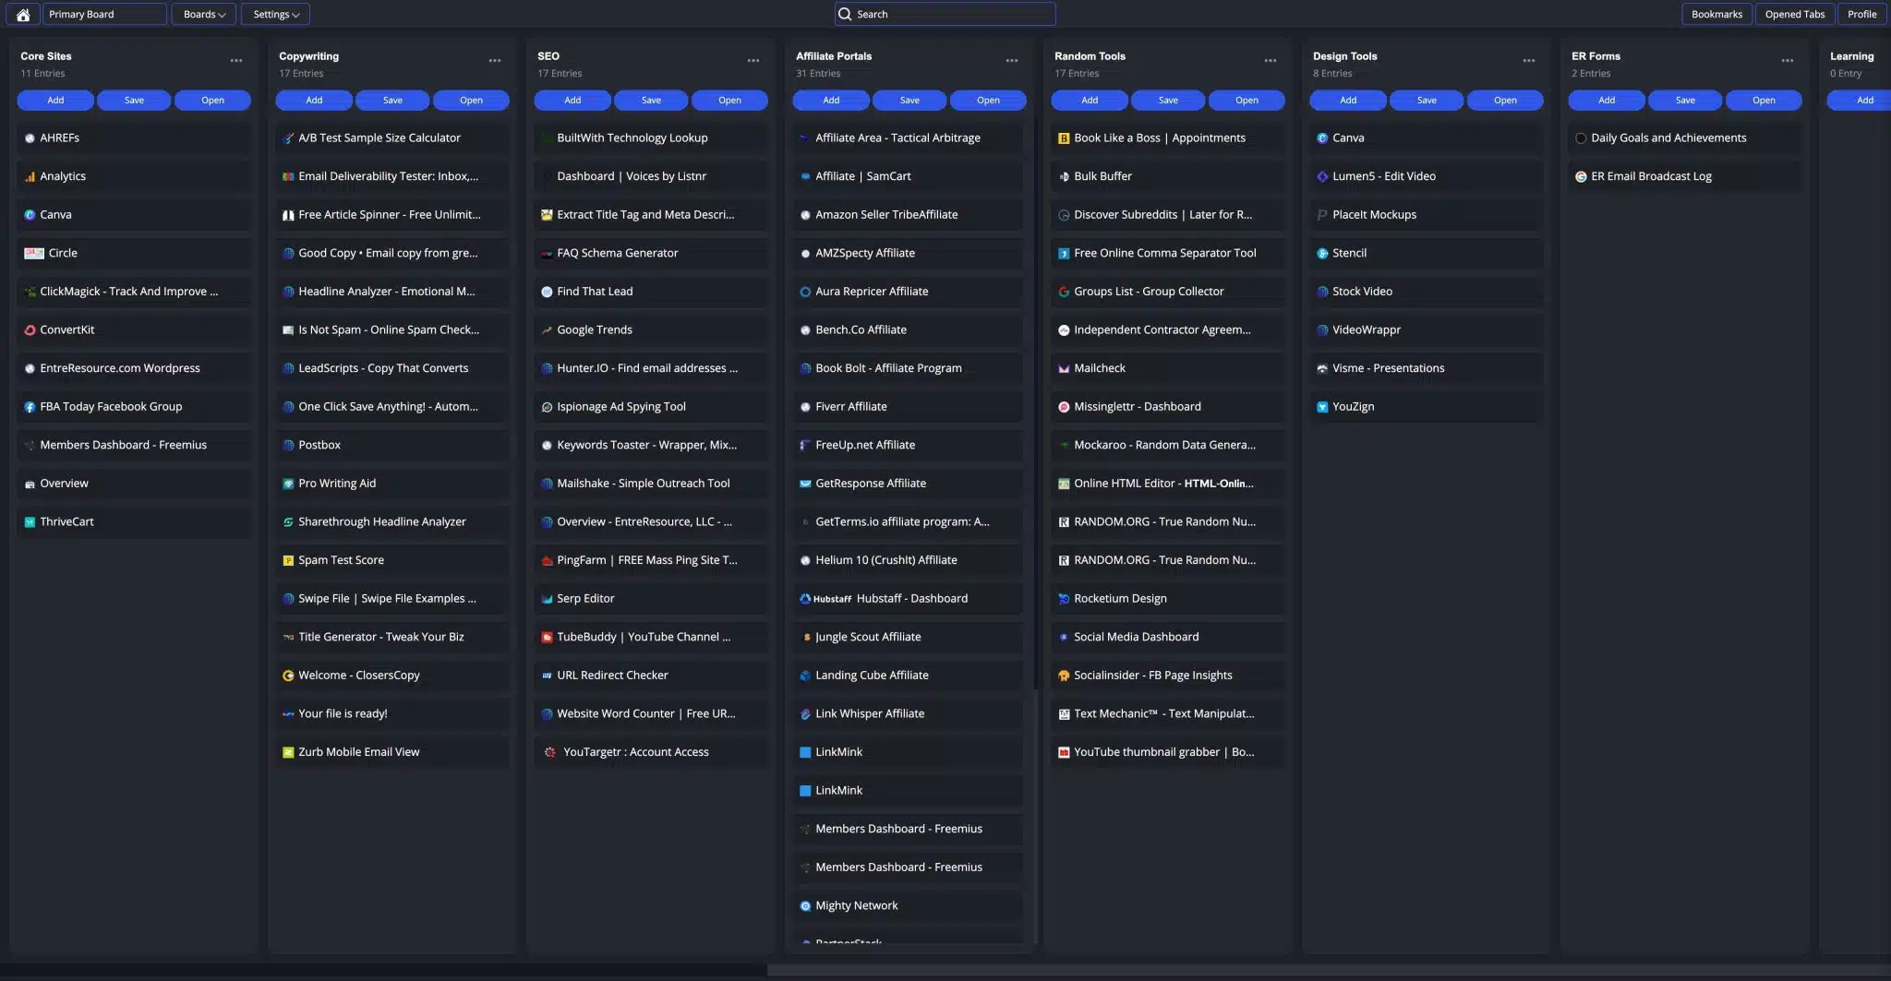Switch to Opened Tabs view

1794,14
